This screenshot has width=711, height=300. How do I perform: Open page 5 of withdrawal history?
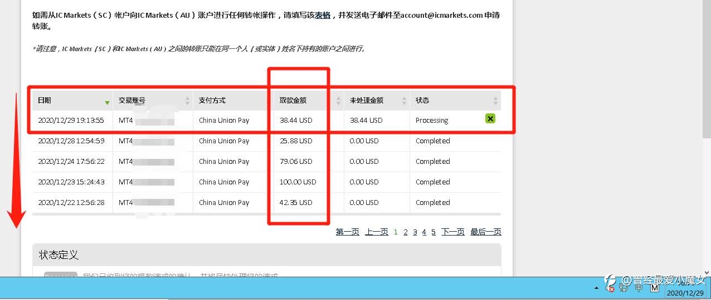434,232
